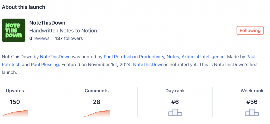The width and height of the screenshot is (270, 124).
Task: Open the 0 reviews link
Action: (x=39, y=38)
